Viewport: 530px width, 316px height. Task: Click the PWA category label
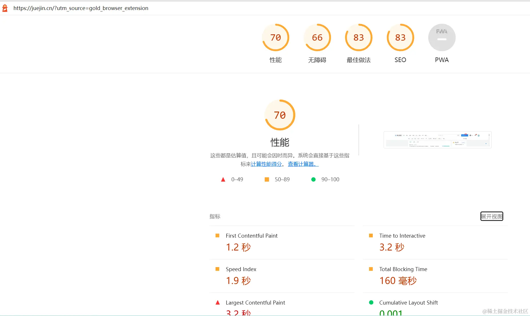tap(442, 60)
